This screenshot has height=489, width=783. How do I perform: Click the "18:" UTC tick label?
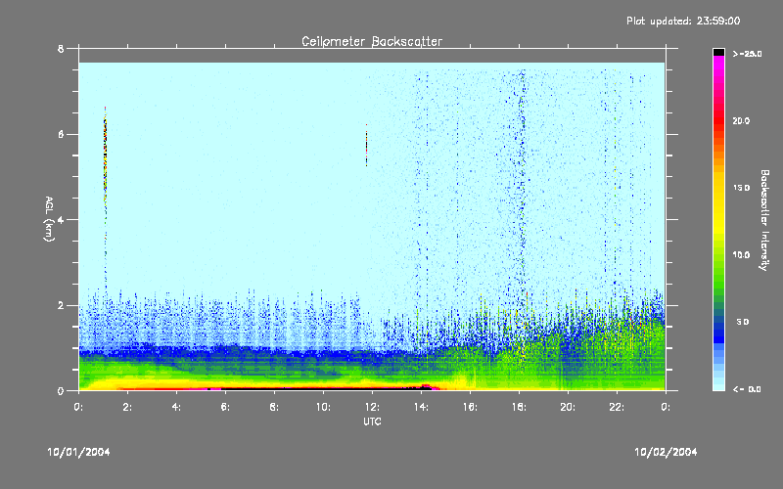(519, 407)
